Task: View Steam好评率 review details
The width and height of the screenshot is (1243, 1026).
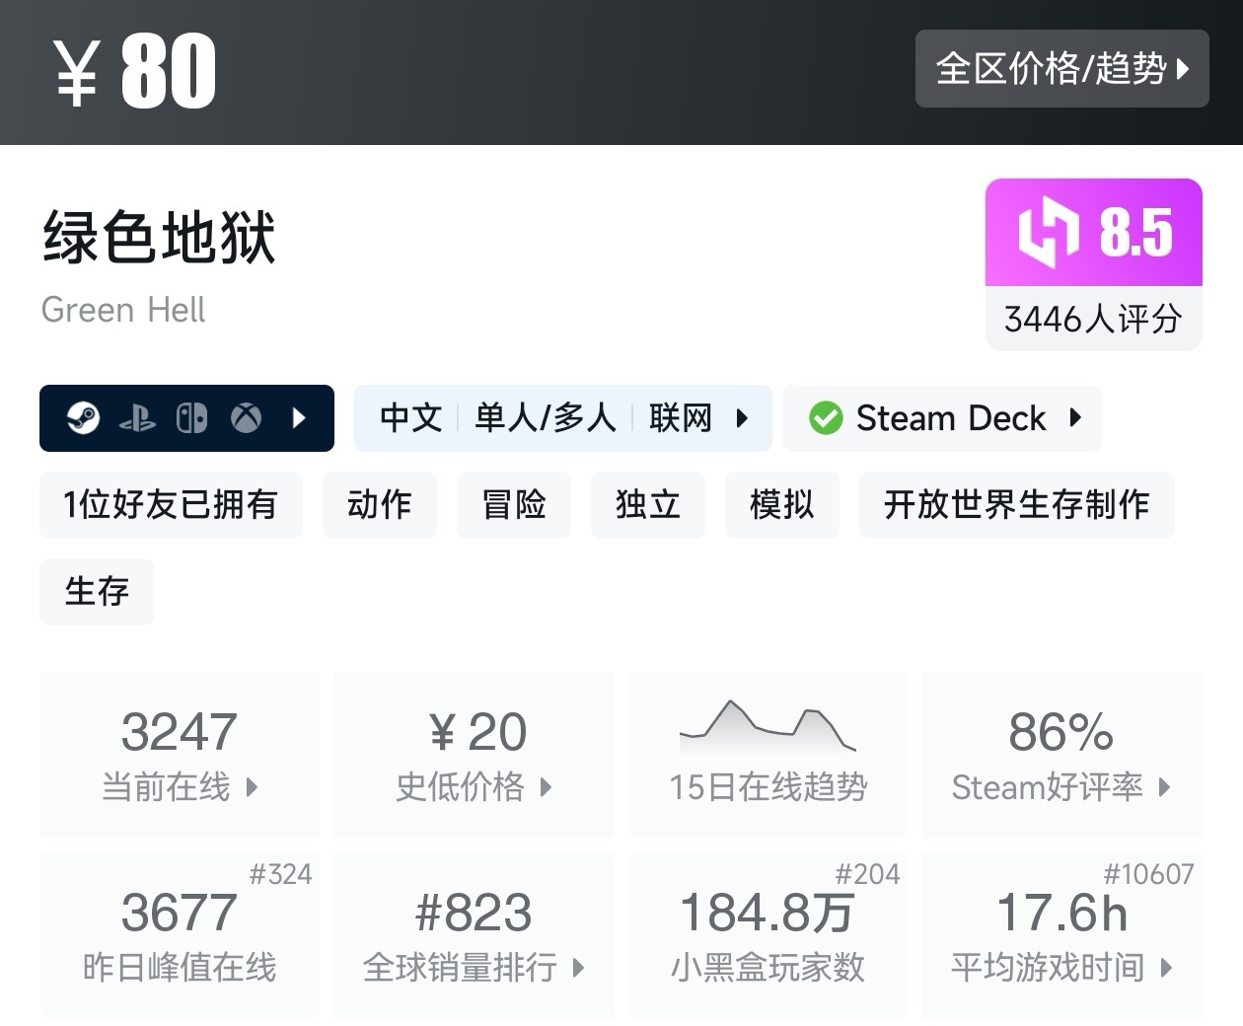Action: click(1061, 755)
